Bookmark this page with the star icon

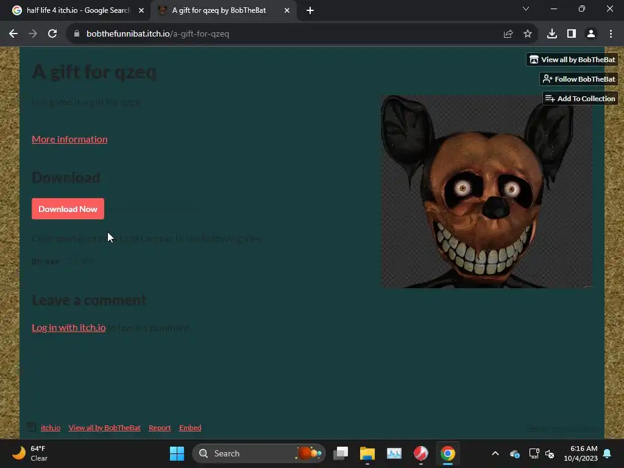528,34
